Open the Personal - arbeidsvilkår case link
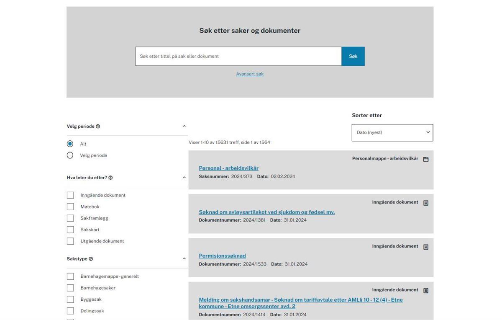The width and height of the screenshot is (502, 320). 229,168
